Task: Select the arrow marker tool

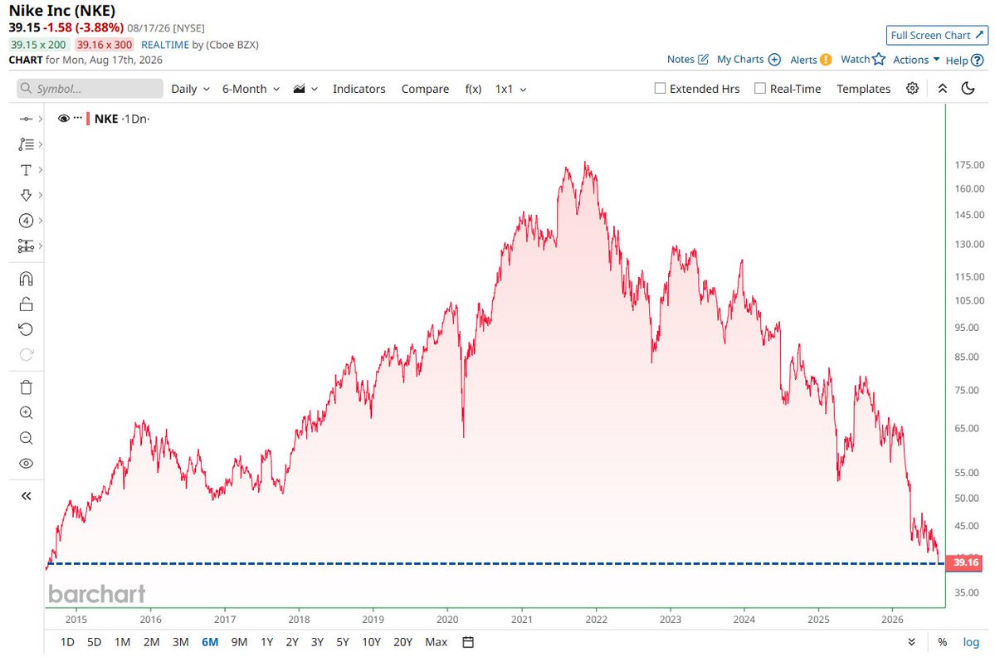Action: 26,195
